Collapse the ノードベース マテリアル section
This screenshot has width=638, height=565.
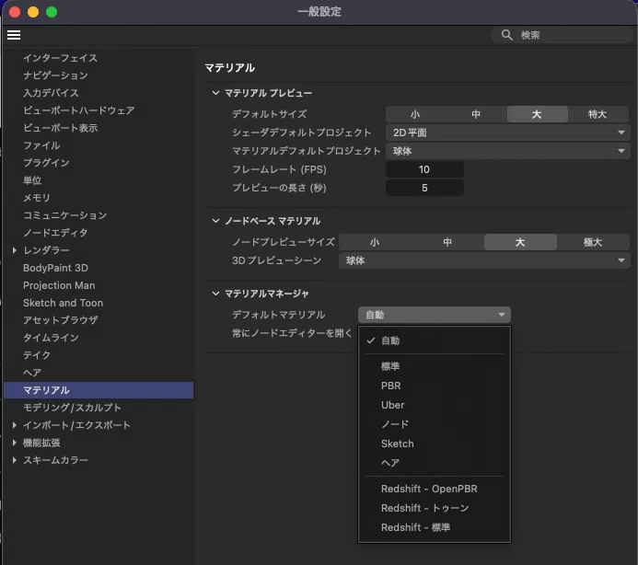[216, 222]
